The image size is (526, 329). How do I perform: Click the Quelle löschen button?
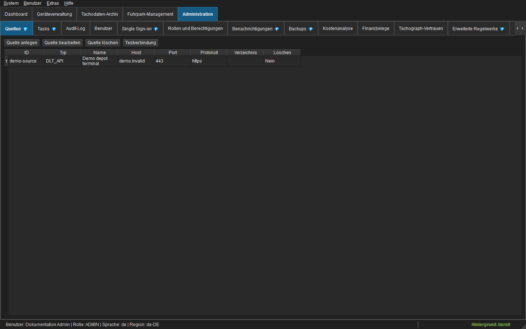click(x=103, y=43)
